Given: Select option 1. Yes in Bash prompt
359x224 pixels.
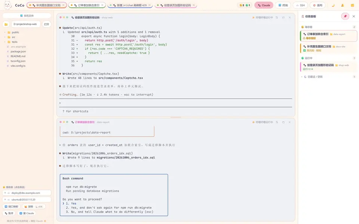Looking at the screenshot, I should pos(71,203).
